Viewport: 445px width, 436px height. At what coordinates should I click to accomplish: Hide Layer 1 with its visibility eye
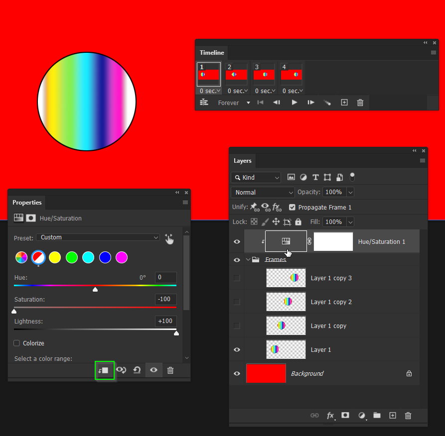click(237, 349)
